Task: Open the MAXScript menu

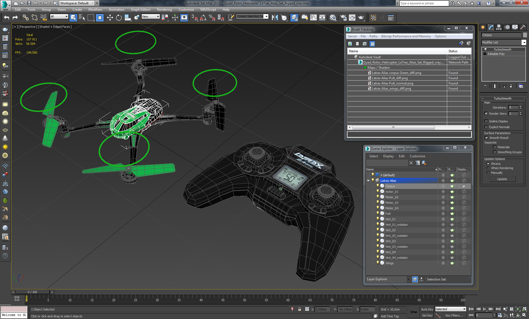Action: click(208, 10)
